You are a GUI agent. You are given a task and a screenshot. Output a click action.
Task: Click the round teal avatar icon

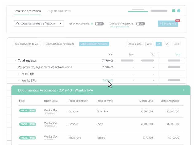point(179,11)
